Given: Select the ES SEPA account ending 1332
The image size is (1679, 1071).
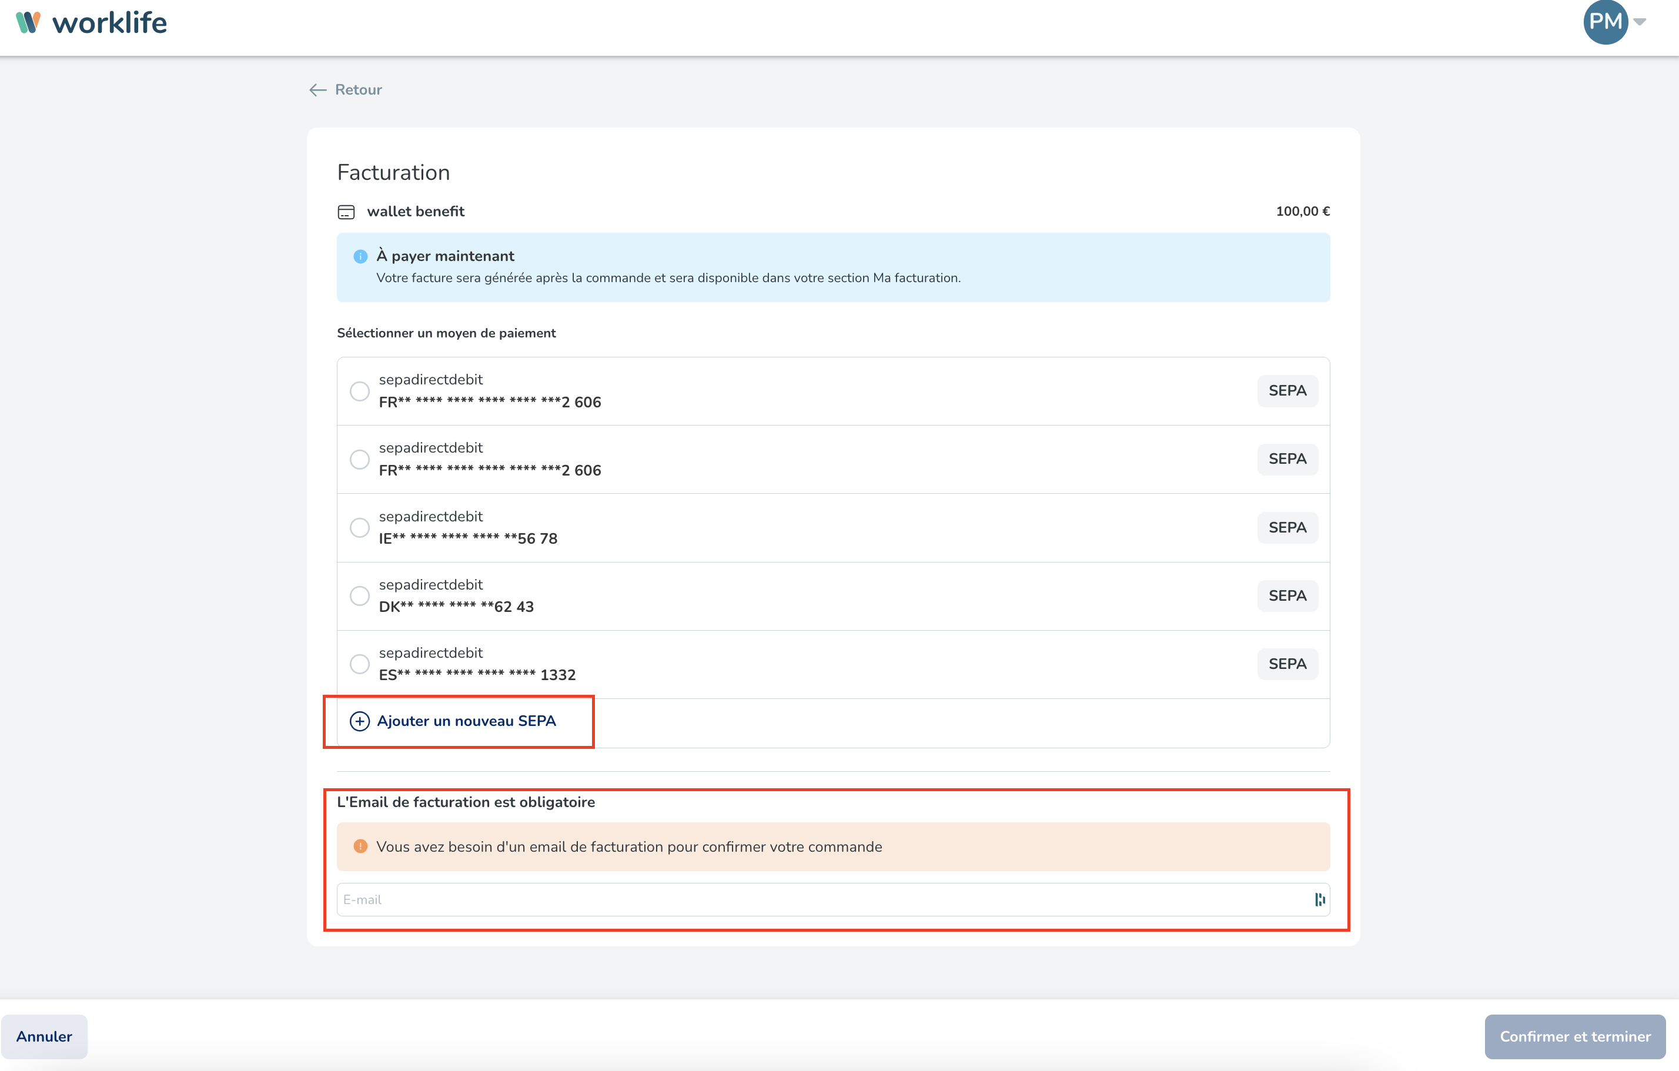Looking at the screenshot, I should pos(360,664).
